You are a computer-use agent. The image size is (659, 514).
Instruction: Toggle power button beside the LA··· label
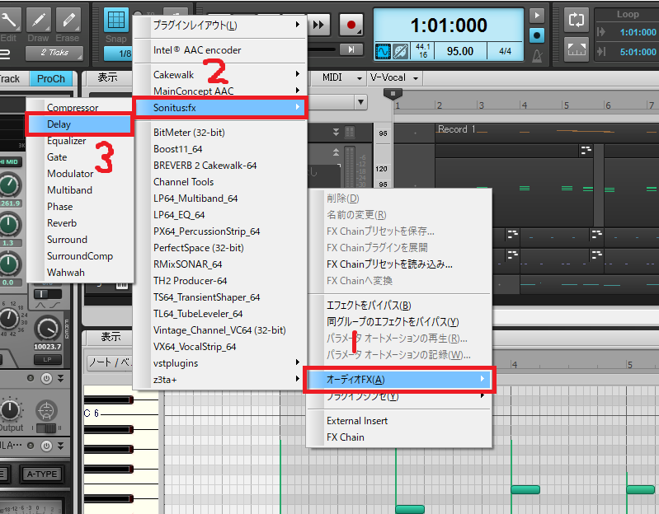pos(46,445)
